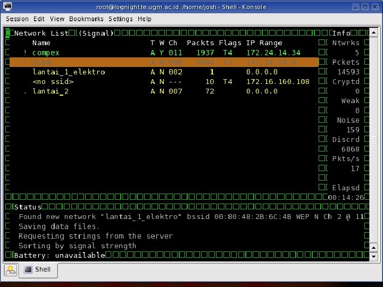Click the 'Found new network' status line
Image resolution: width=383 pixels, height=287 pixels.
(x=191, y=217)
